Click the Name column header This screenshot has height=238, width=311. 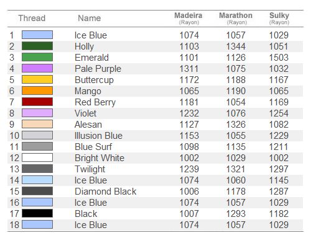(90, 18)
